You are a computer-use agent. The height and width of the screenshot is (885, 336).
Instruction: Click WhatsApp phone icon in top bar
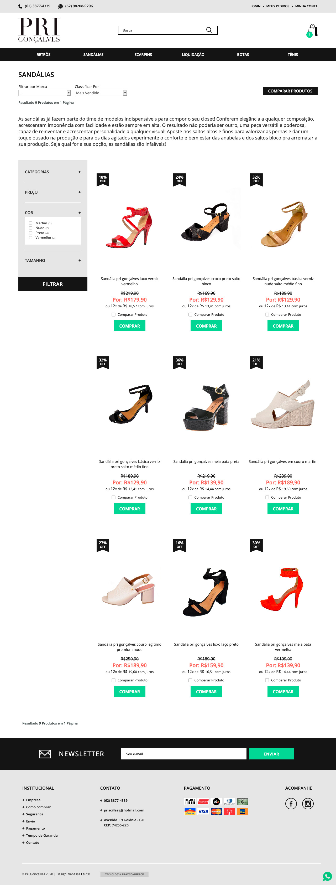pos(61,6)
